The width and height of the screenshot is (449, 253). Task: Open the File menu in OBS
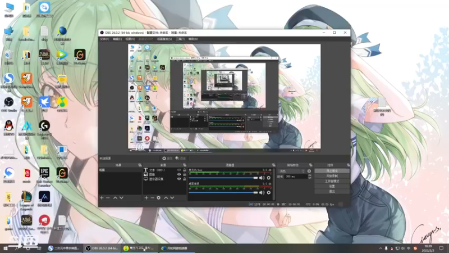[x=104, y=39]
